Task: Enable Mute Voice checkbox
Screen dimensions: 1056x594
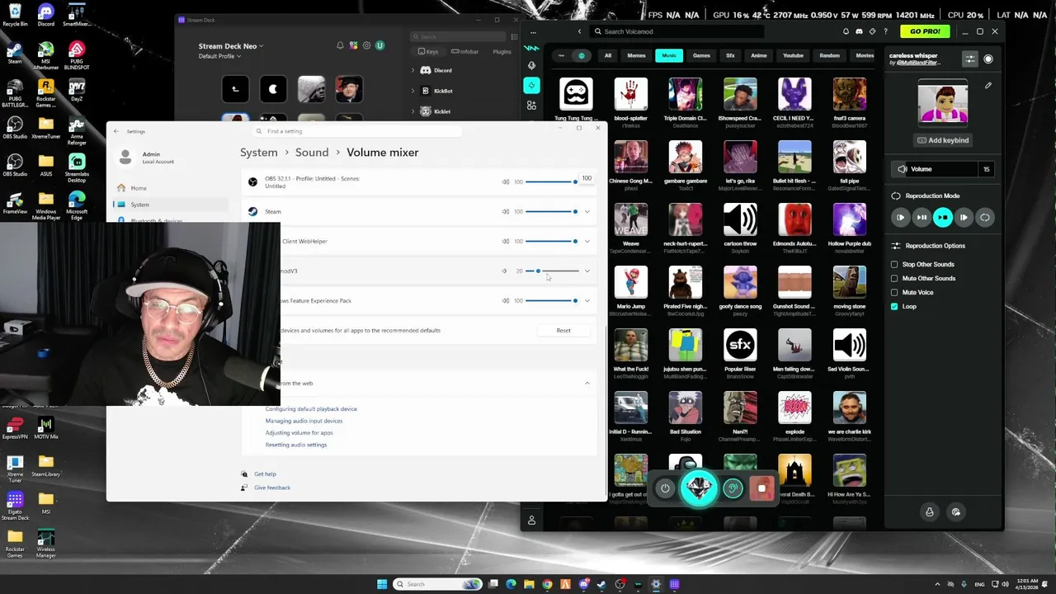Action: click(x=894, y=292)
